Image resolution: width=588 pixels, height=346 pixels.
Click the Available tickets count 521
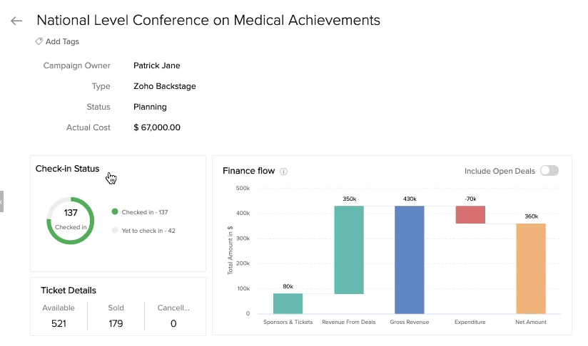(59, 323)
